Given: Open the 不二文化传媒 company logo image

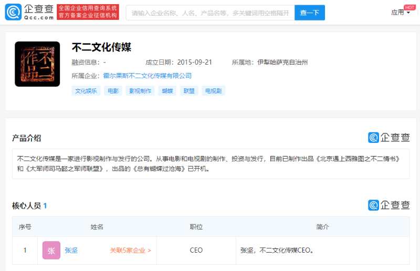Looking at the screenshot, I should (x=37, y=64).
